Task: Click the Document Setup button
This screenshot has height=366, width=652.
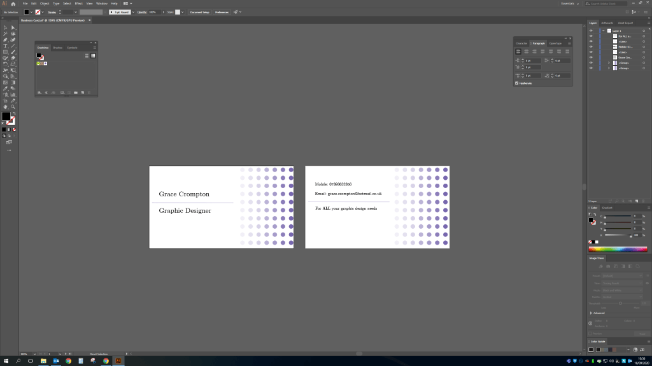Action: tap(199, 12)
